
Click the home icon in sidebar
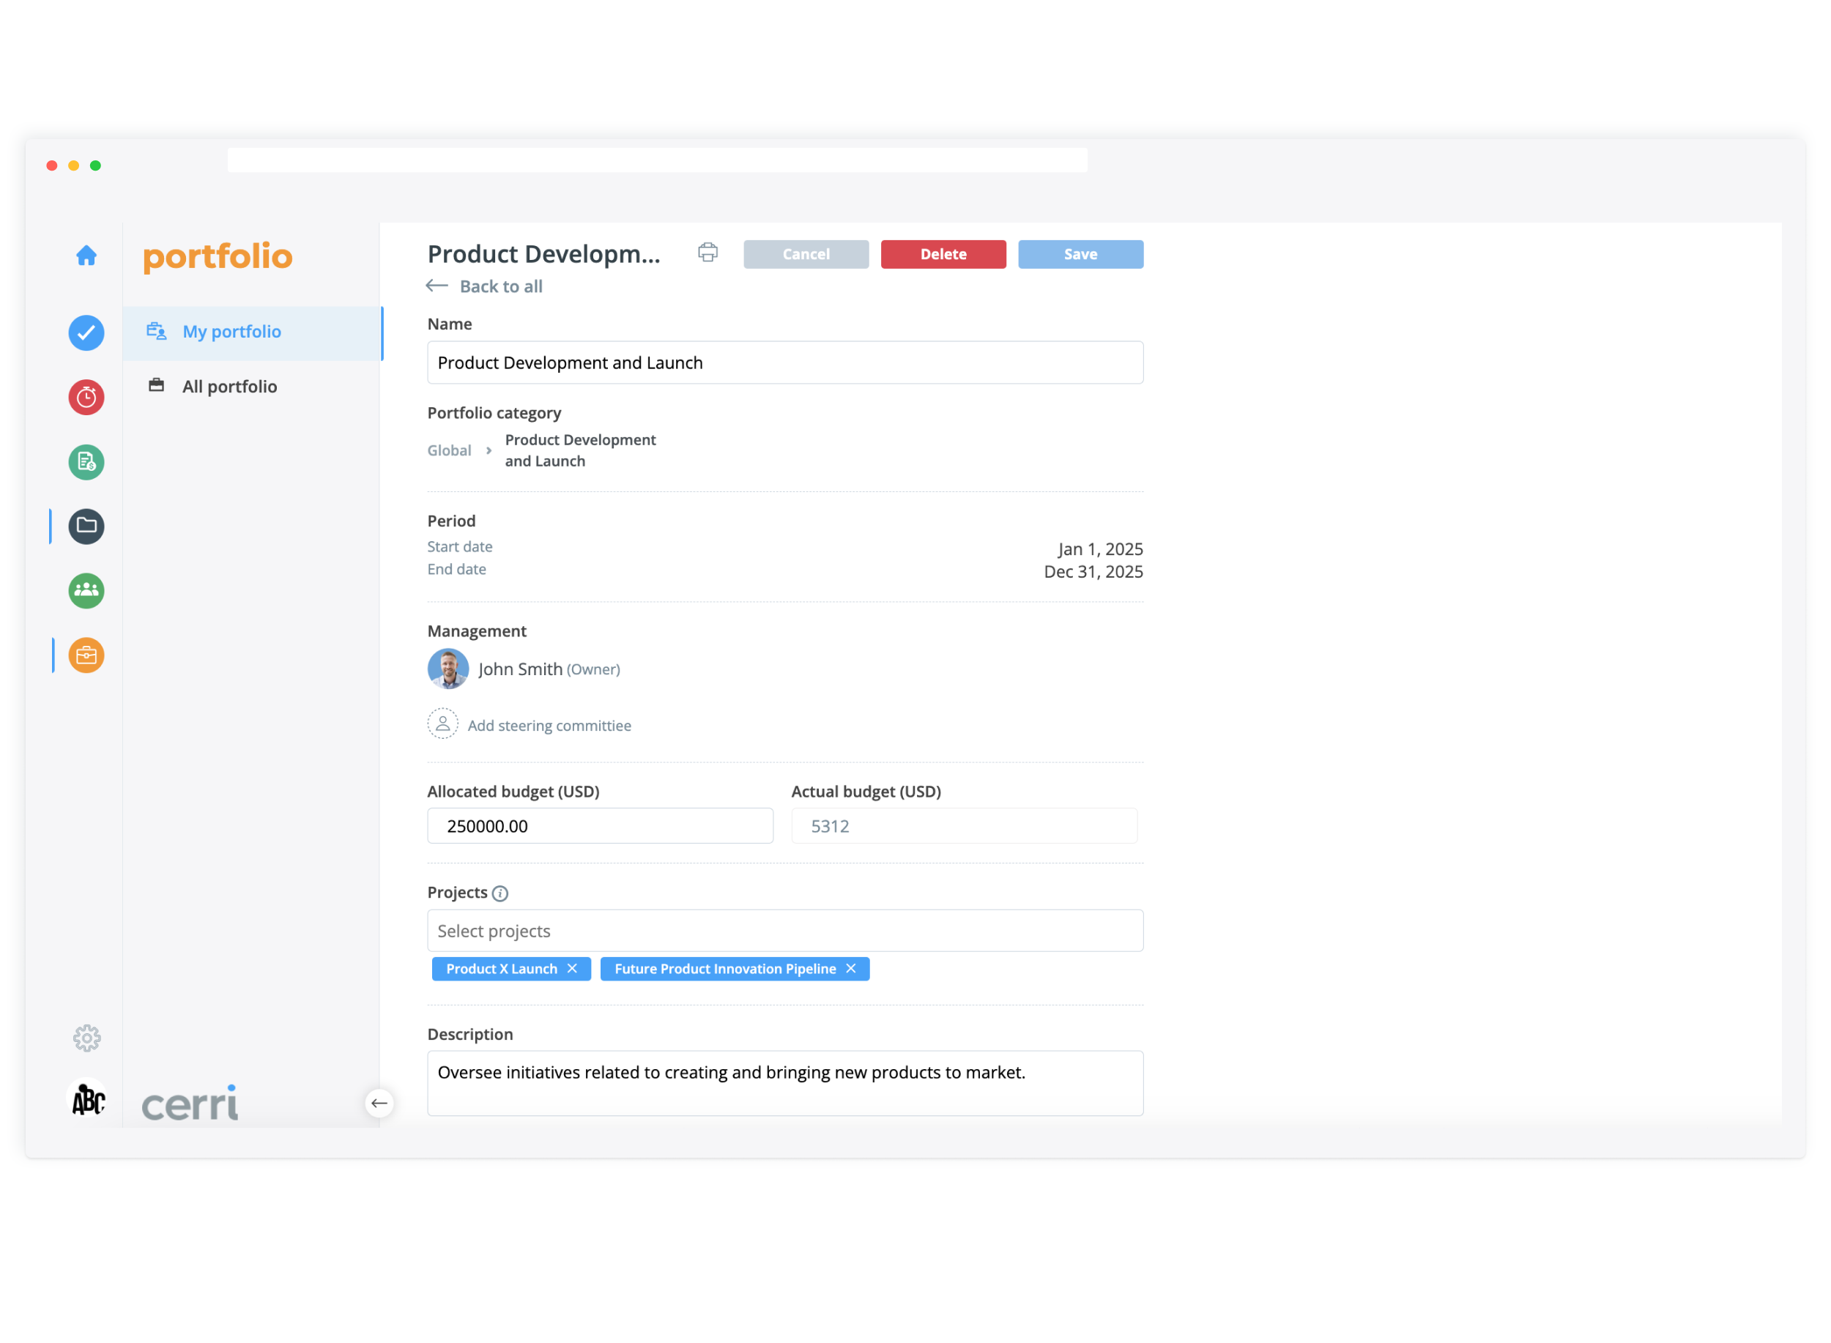pyautogui.click(x=86, y=256)
